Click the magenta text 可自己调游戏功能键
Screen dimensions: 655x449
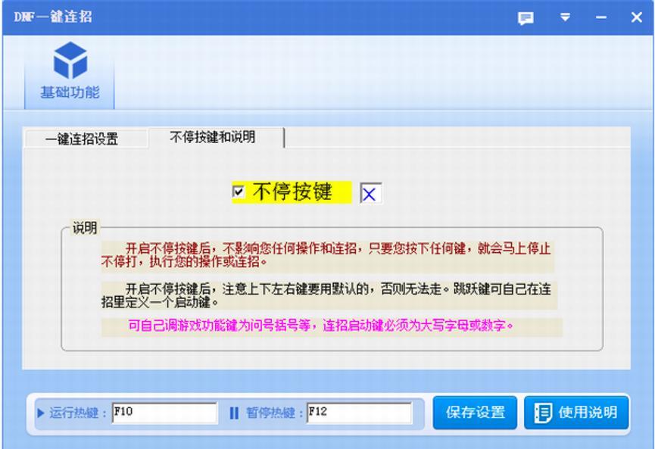320,326
